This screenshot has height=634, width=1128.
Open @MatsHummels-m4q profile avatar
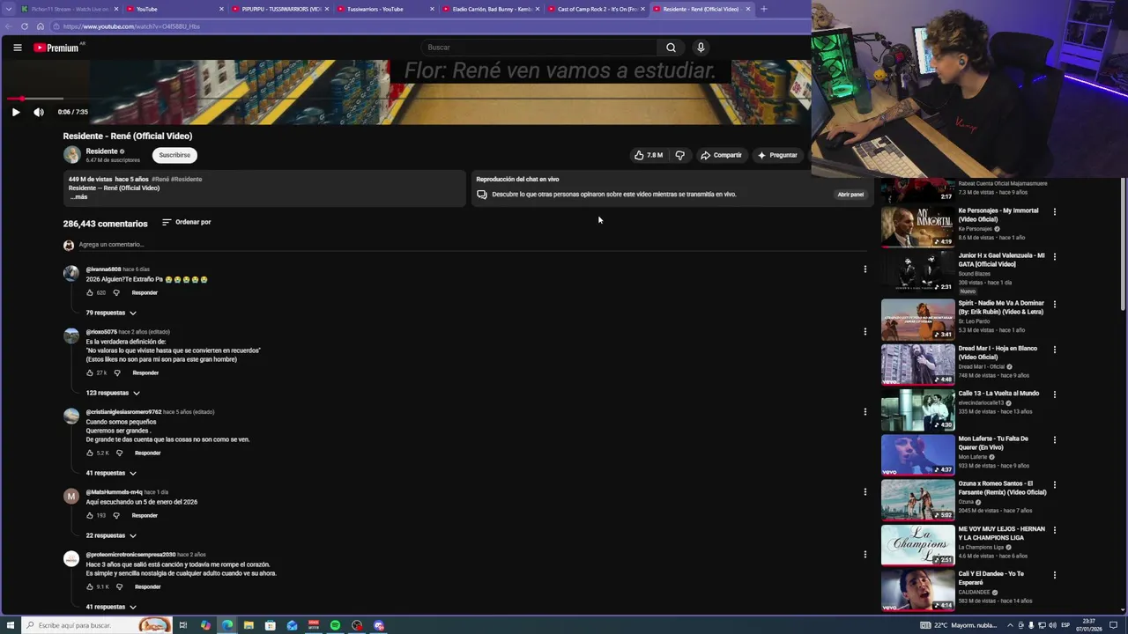pyautogui.click(x=71, y=497)
